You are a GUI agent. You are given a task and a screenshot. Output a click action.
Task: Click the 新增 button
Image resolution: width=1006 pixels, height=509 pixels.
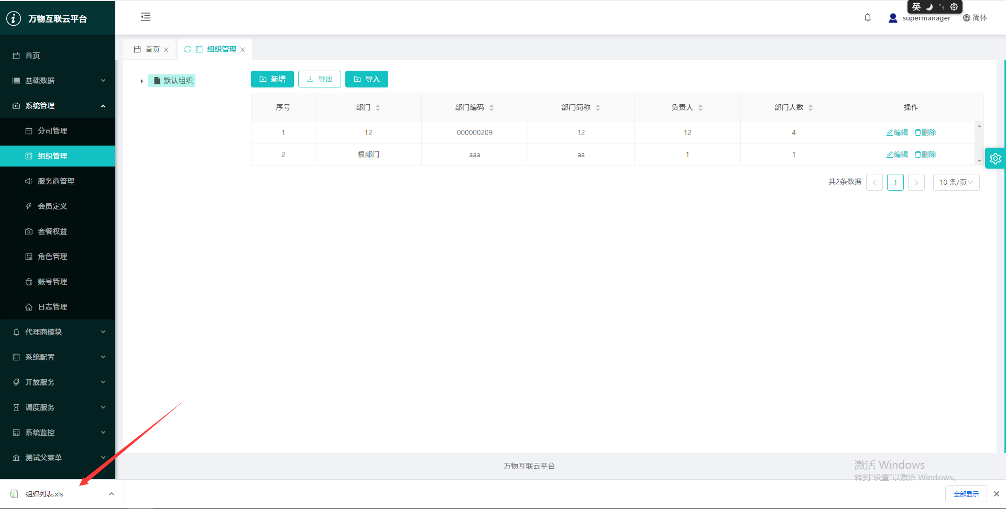(272, 79)
